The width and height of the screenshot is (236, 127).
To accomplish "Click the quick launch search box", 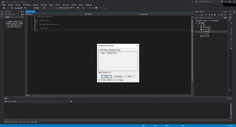I will tap(210, 2).
